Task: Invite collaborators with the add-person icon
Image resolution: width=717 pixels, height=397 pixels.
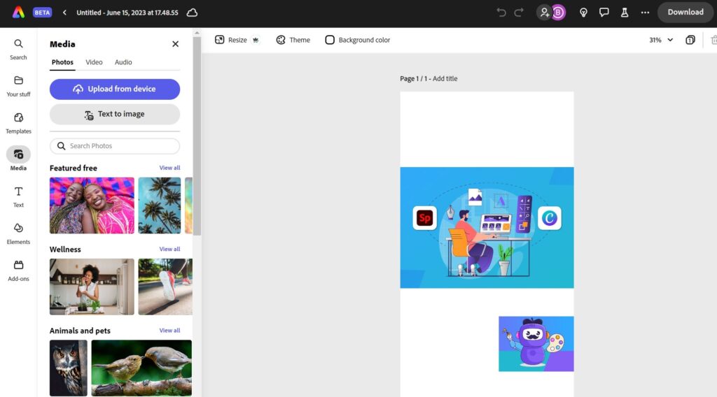Action: point(544,13)
